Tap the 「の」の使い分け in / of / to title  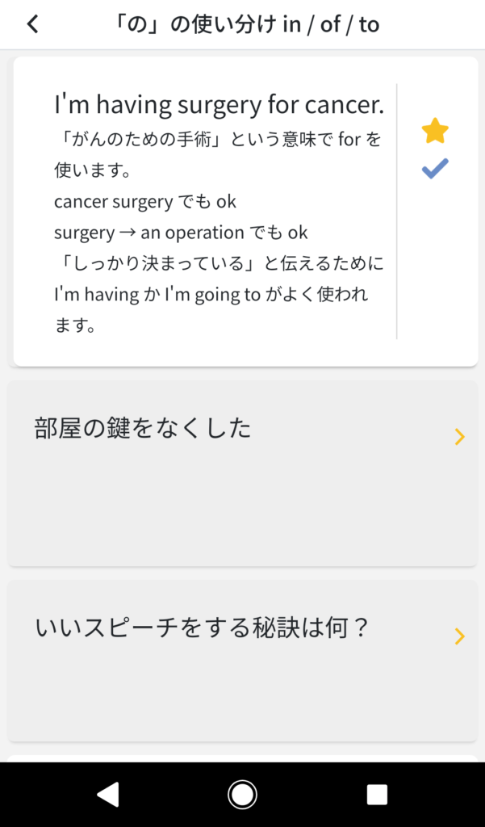(x=246, y=24)
